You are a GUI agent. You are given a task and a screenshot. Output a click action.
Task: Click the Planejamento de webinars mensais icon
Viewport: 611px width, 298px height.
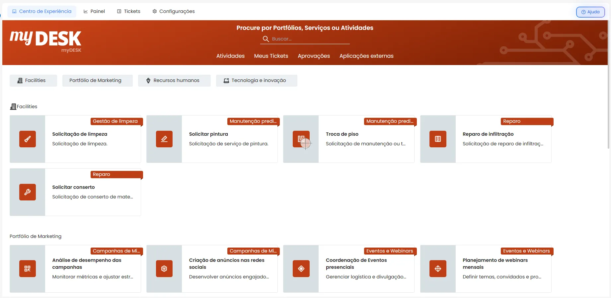[x=438, y=269]
